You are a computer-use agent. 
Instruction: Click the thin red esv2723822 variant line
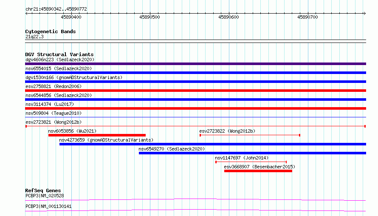[x=250, y=135]
